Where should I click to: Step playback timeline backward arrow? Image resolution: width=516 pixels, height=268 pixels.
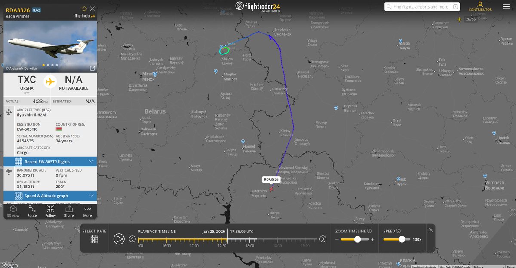click(x=132, y=239)
